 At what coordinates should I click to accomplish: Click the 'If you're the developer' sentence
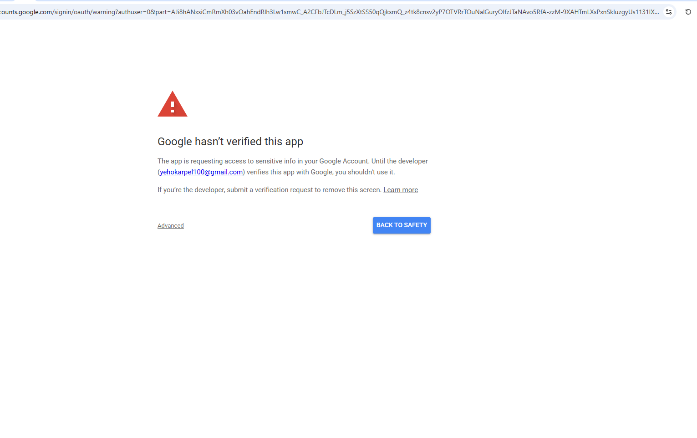[x=191, y=190]
